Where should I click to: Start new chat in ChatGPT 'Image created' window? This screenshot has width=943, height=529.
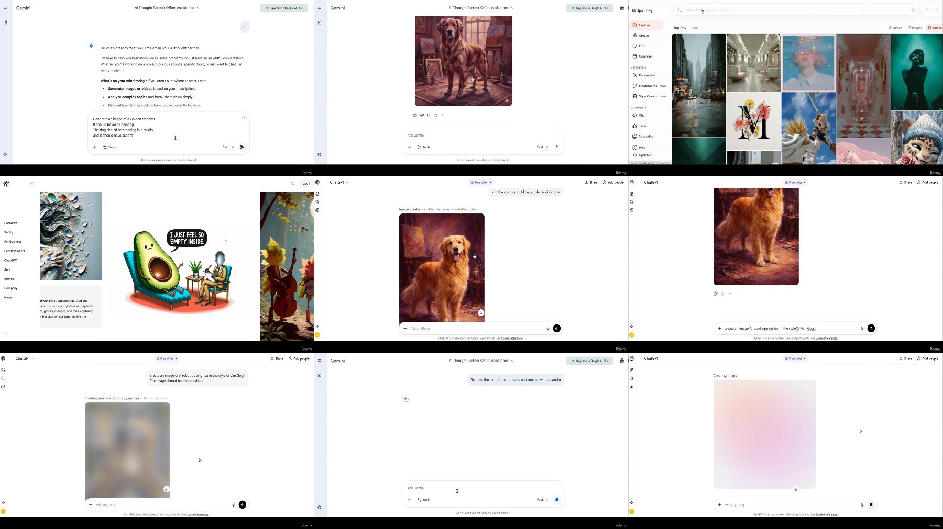tap(317, 194)
